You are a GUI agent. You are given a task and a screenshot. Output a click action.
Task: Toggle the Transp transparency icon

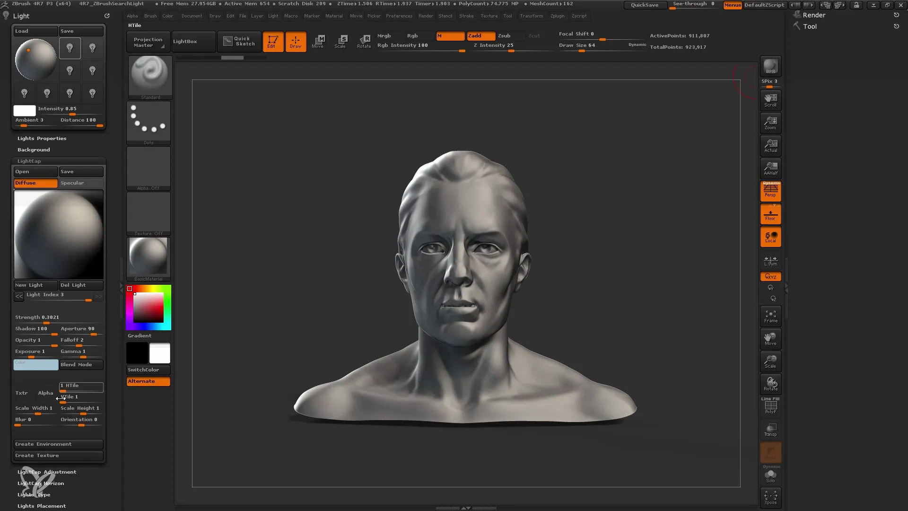click(770, 430)
